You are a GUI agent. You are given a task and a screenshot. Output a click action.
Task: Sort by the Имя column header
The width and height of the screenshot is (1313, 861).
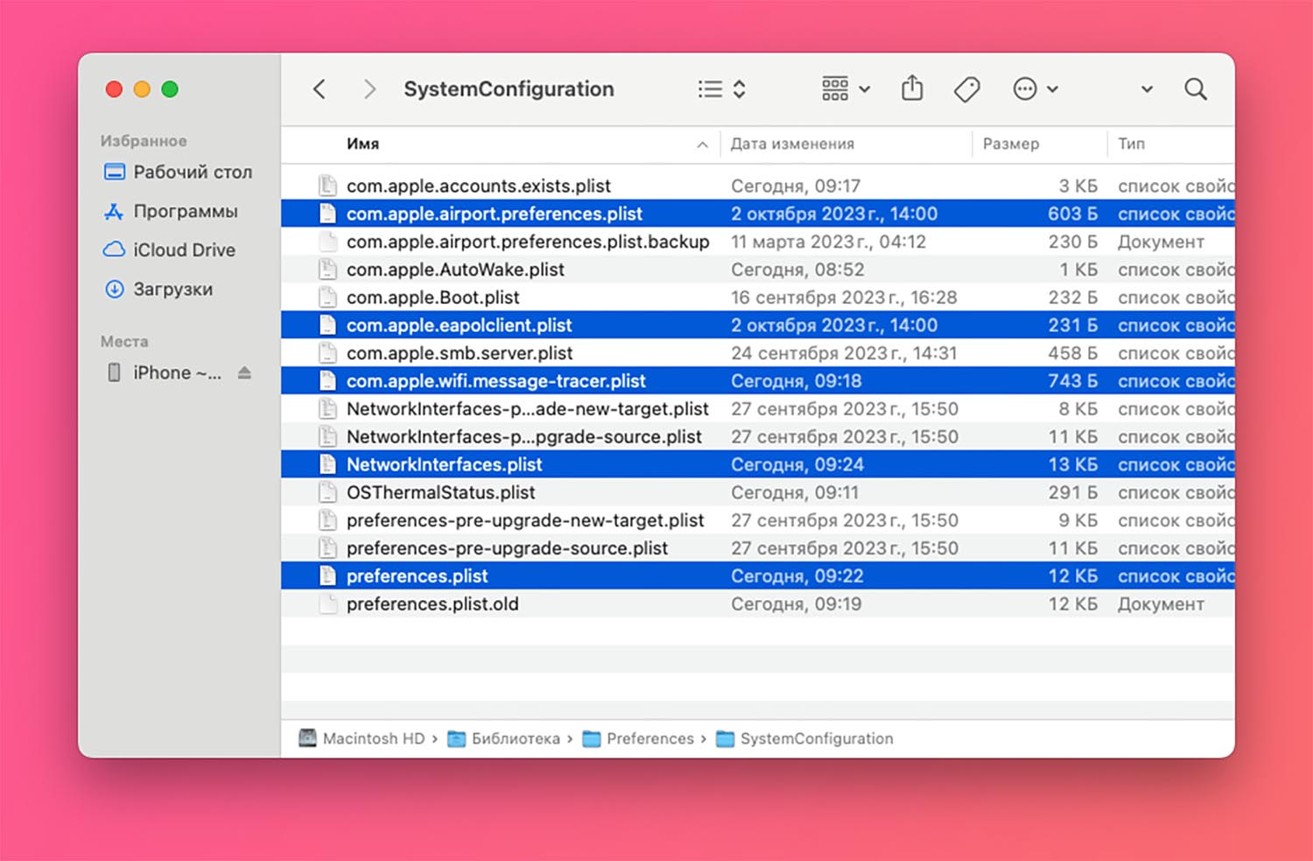[x=363, y=145]
